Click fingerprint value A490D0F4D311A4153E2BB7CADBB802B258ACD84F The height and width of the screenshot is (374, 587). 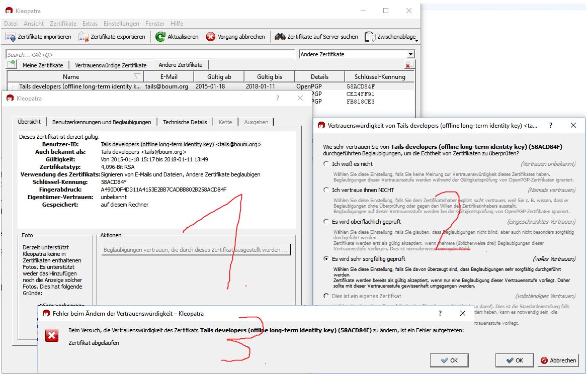click(x=163, y=189)
